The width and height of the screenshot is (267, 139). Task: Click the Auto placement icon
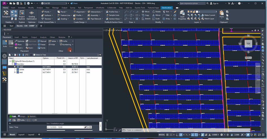5,42
